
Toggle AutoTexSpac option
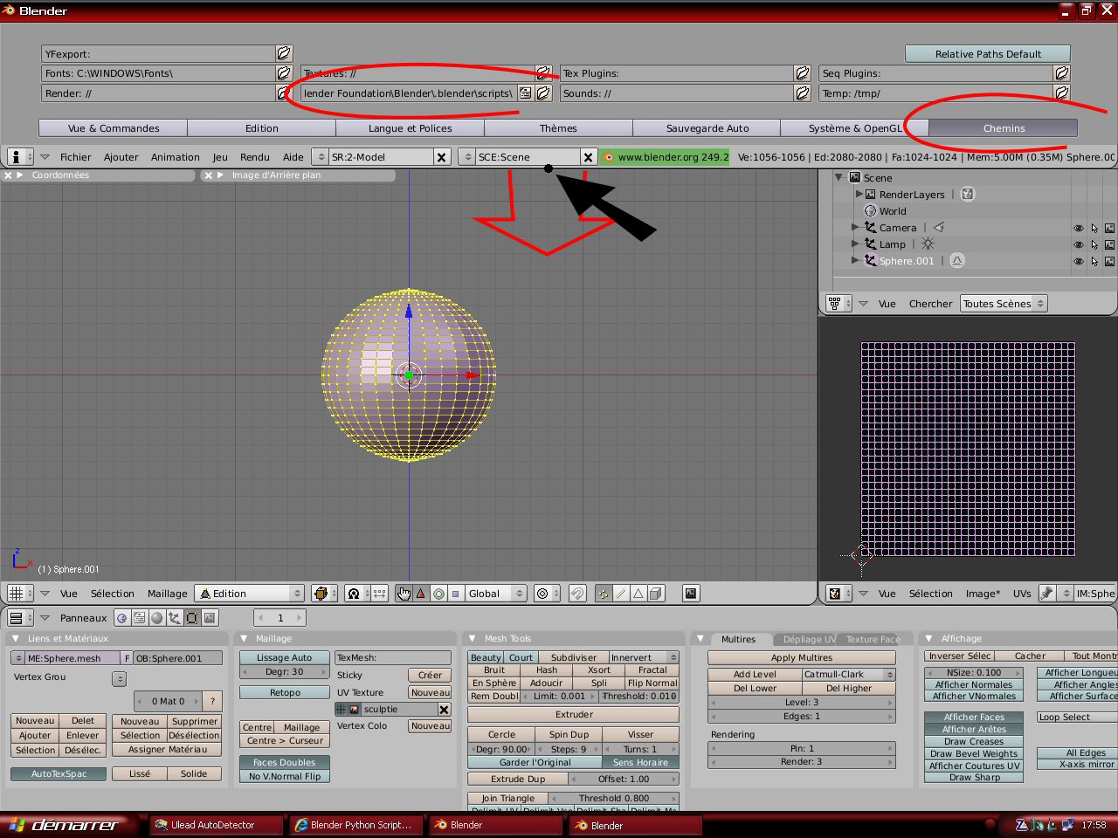pyautogui.click(x=59, y=774)
